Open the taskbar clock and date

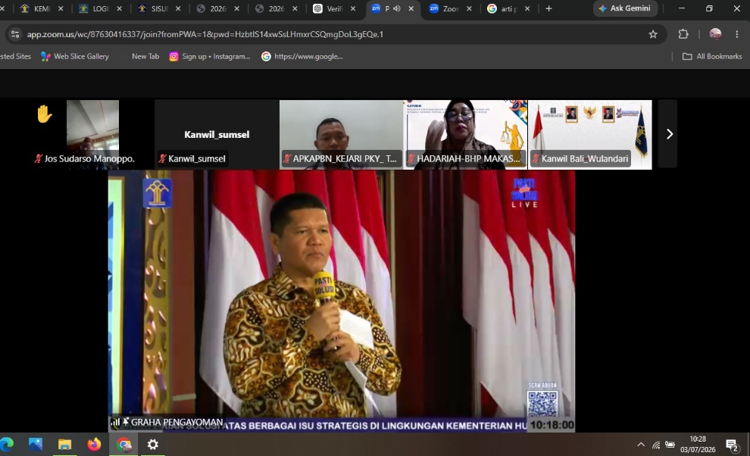pyautogui.click(x=698, y=445)
